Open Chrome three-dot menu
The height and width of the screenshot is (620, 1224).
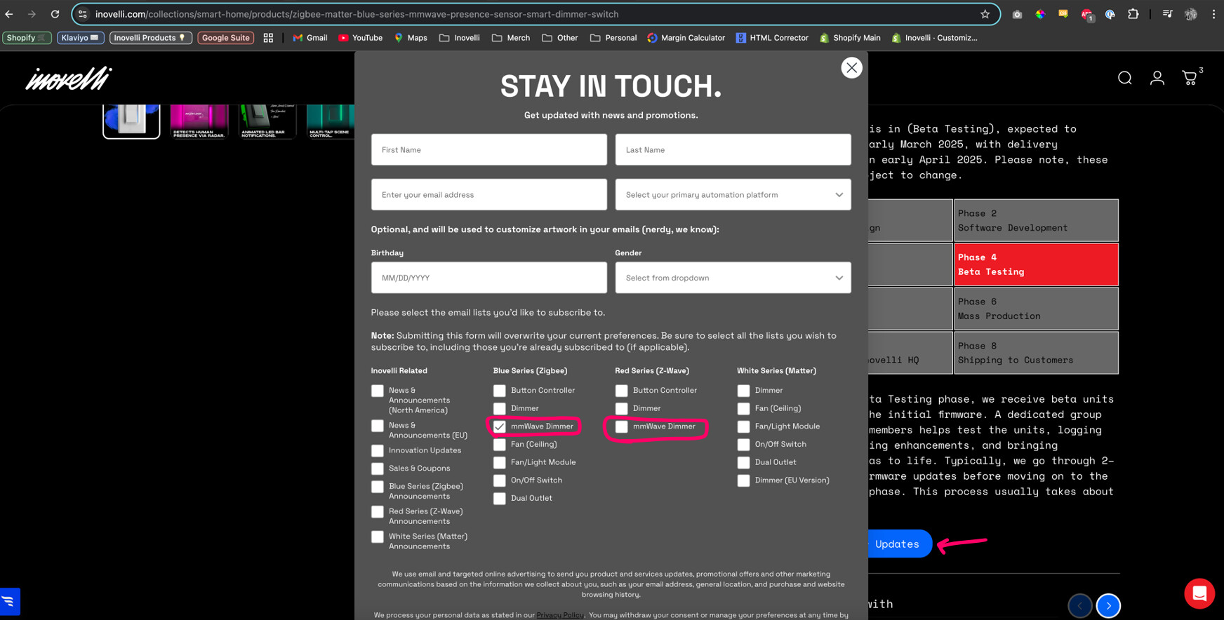click(x=1213, y=14)
